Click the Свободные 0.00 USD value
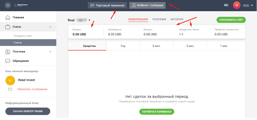Image resolution: width=257 pixels, height=120 pixels. click(x=115, y=34)
